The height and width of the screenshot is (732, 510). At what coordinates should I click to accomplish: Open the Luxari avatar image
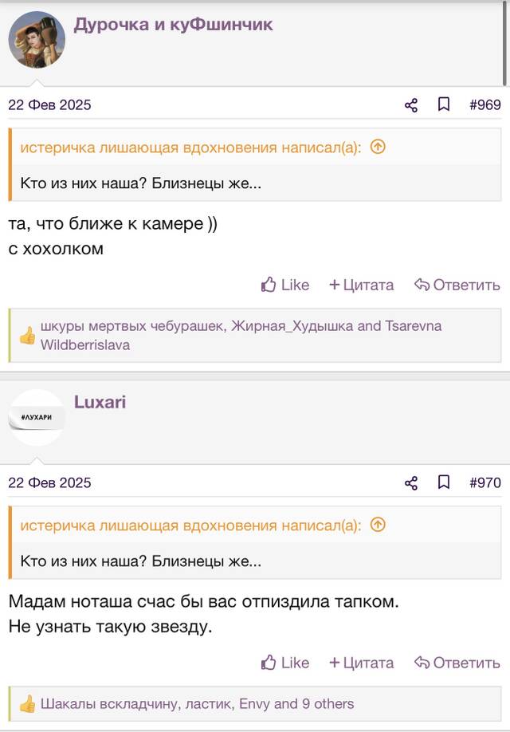pos(37,417)
